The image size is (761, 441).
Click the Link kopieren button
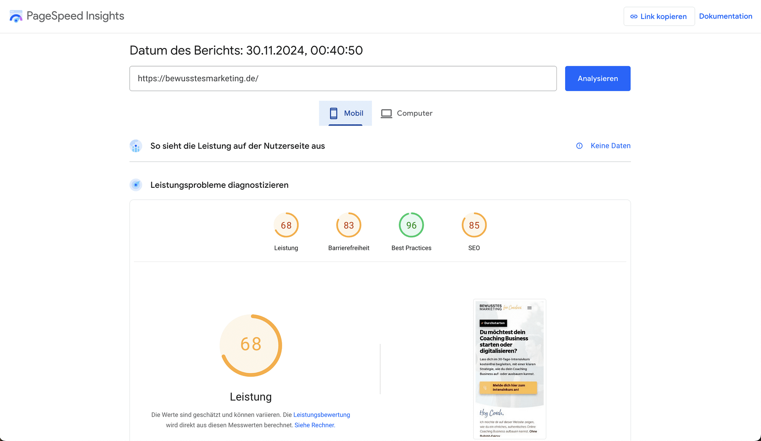tap(659, 17)
